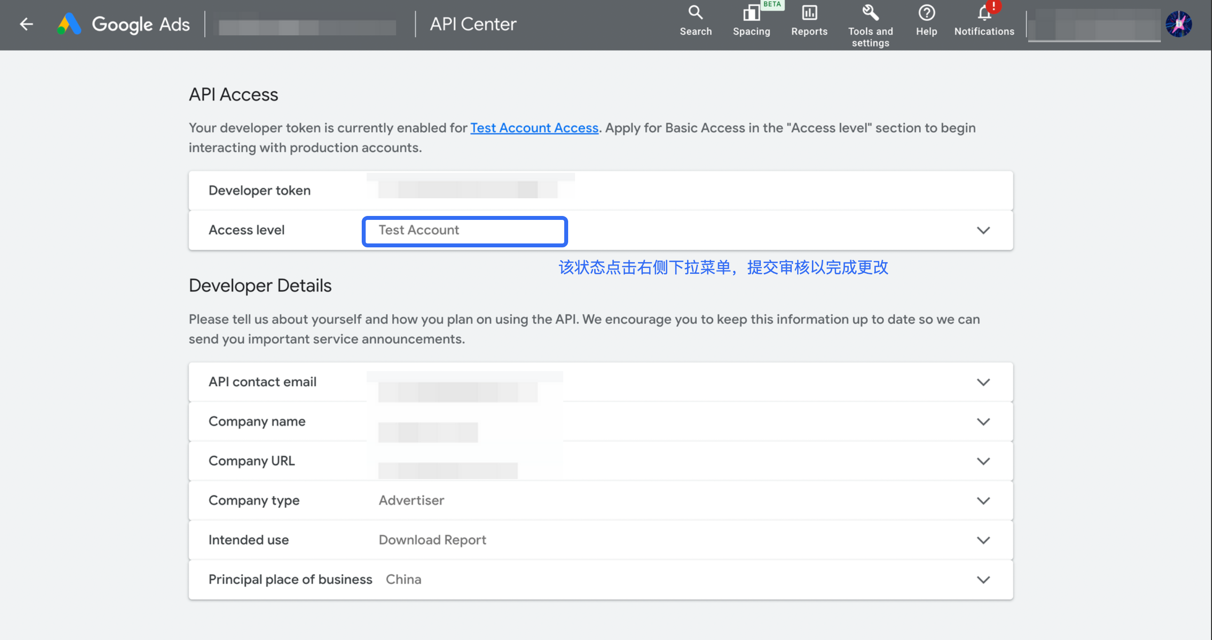Expand the Intended use row
This screenshot has width=1212, height=640.
[x=983, y=540]
